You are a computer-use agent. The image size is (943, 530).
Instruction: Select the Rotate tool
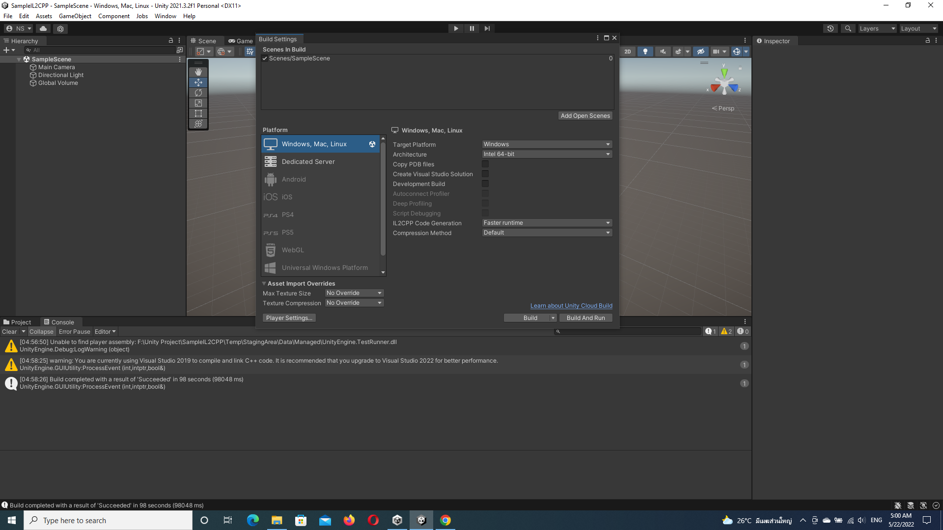(198, 93)
